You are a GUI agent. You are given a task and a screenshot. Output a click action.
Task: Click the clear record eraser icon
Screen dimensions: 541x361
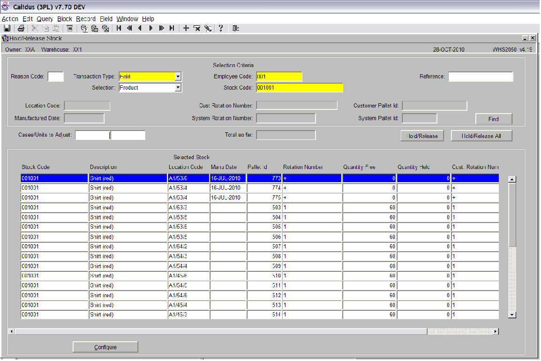[x=208, y=28]
